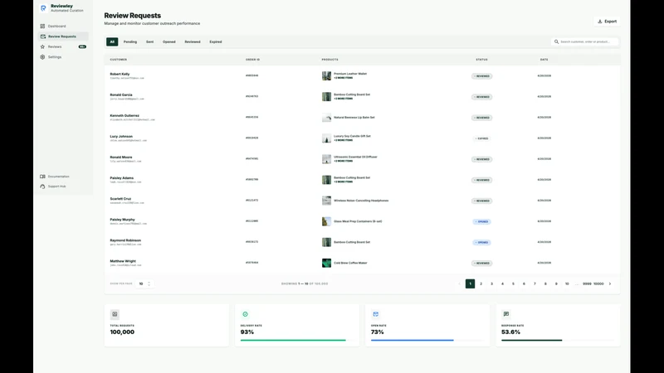Open Glass Meal Prep Containers thumbnail
The image size is (664, 373).
pos(326,221)
